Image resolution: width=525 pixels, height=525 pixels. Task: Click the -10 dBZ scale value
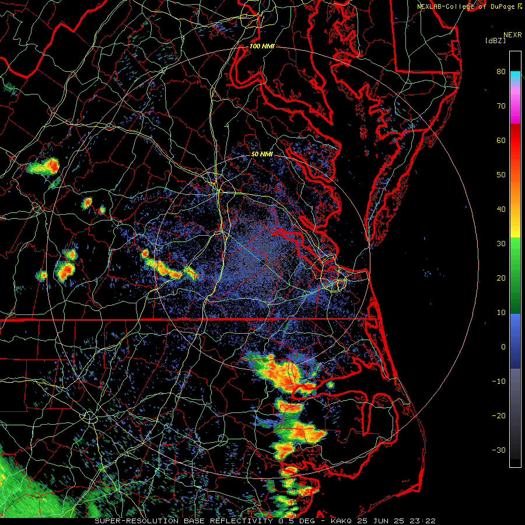click(499, 381)
